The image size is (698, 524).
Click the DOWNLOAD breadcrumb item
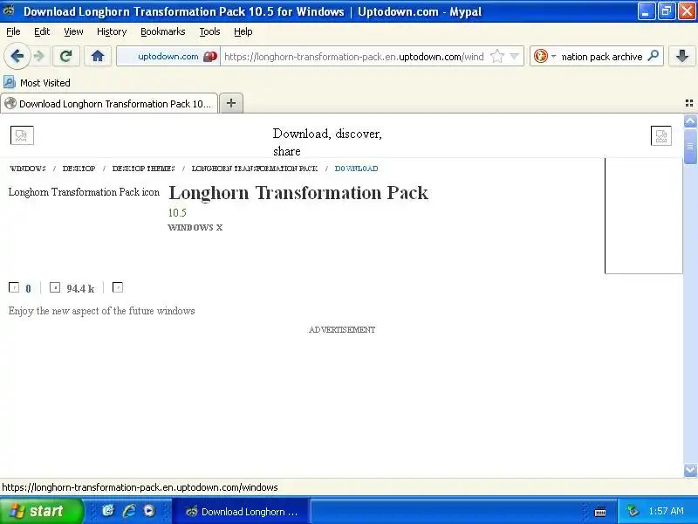pyautogui.click(x=356, y=169)
